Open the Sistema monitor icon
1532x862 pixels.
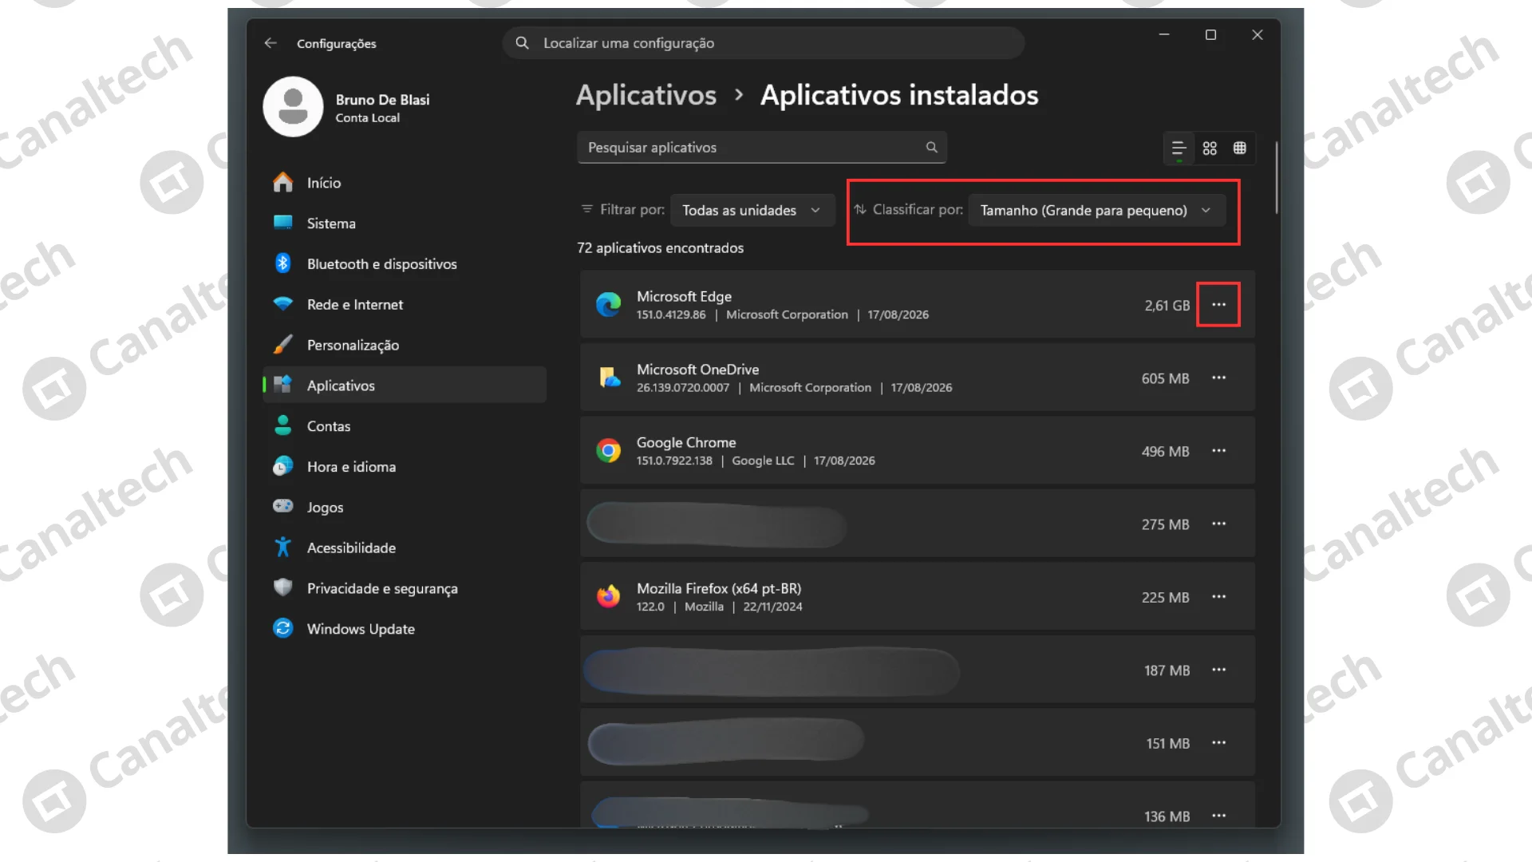coord(282,223)
